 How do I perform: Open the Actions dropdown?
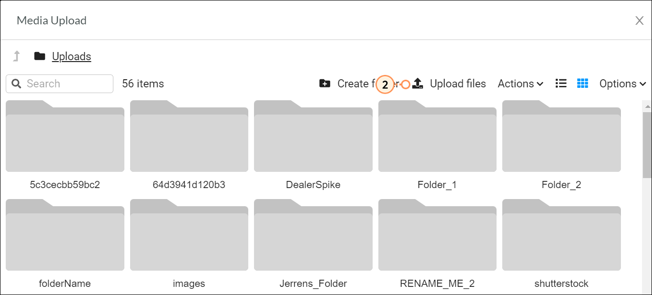coord(520,84)
